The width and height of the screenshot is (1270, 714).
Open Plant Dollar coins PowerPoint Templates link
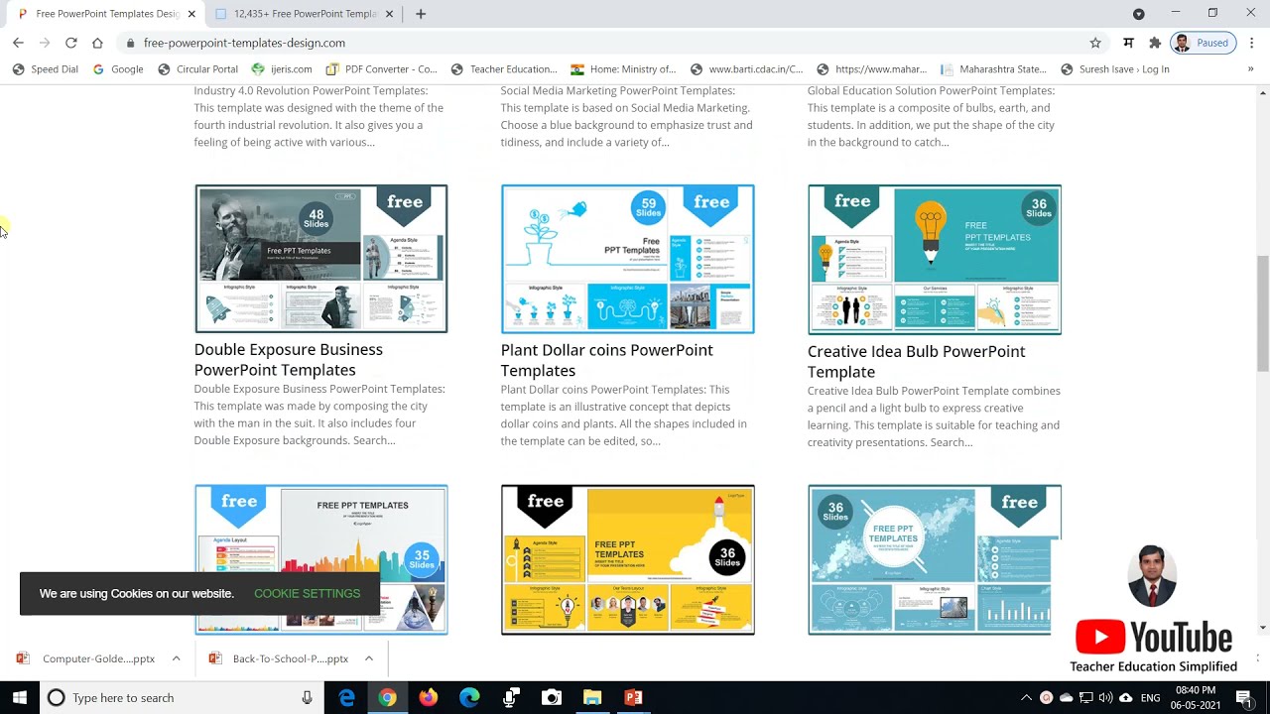(x=606, y=360)
